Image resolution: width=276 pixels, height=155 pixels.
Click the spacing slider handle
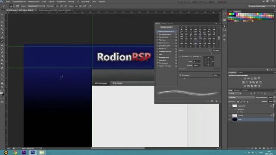(184, 78)
